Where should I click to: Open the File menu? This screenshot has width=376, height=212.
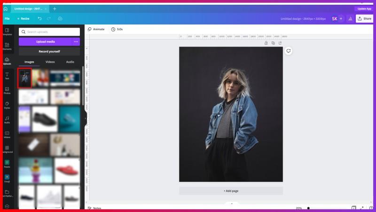[x=7, y=18]
